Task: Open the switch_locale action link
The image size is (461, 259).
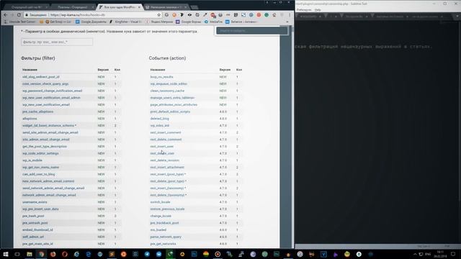Action: (160, 202)
